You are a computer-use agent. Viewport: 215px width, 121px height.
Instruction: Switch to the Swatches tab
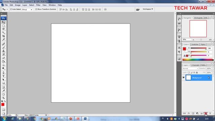[x=195, y=44]
